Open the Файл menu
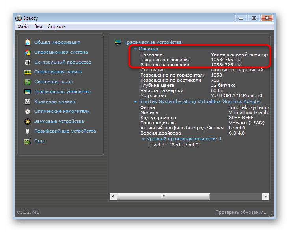The height and width of the screenshot is (232, 289). (x=23, y=26)
